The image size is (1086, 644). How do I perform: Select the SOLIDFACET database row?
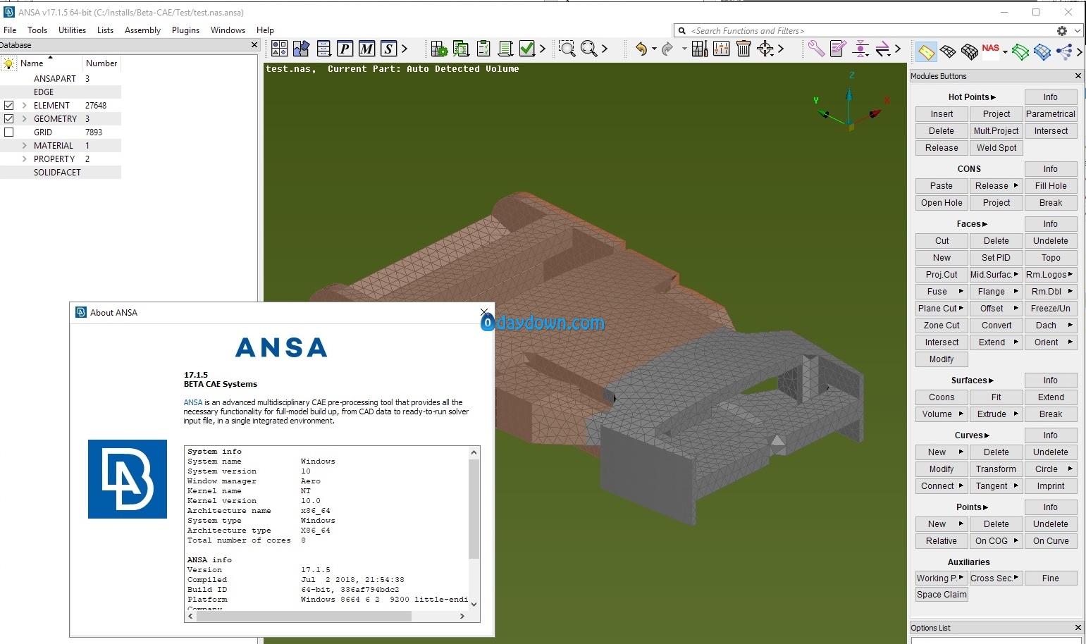[x=61, y=173]
